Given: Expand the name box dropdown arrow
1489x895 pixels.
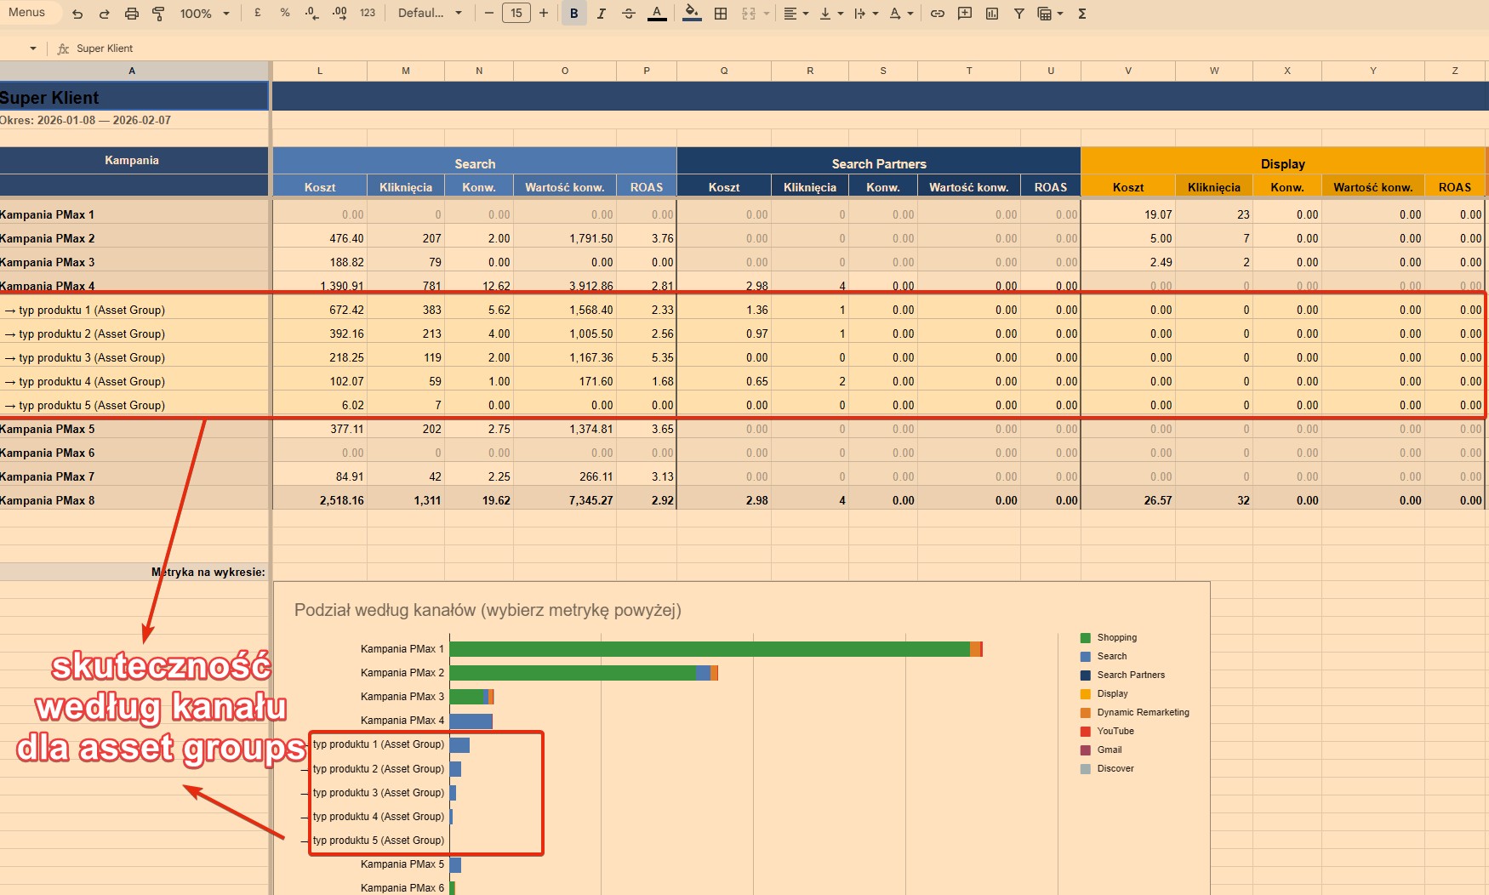Looking at the screenshot, I should [x=33, y=48].
